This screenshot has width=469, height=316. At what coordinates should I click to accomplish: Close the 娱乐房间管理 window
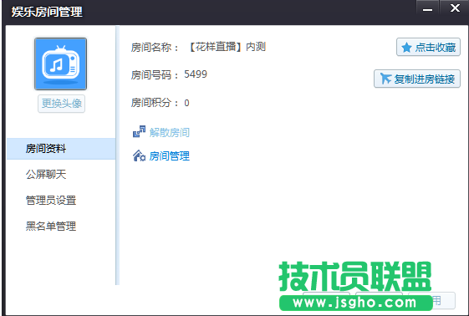[455, 8]
